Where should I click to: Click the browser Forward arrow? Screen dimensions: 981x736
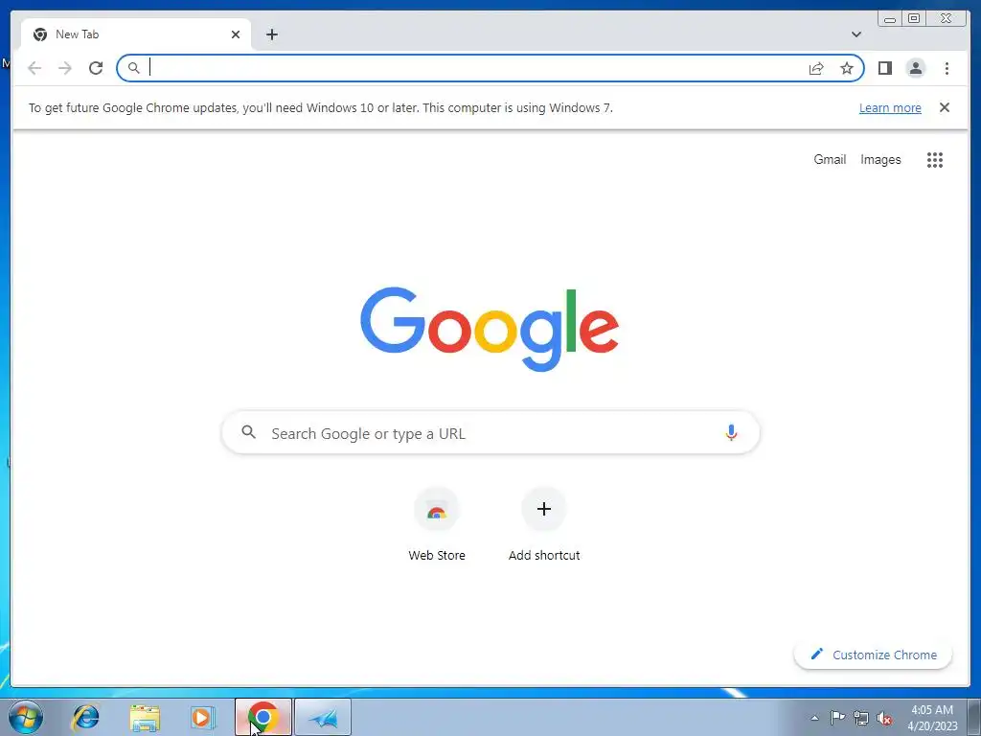point(65,68)
